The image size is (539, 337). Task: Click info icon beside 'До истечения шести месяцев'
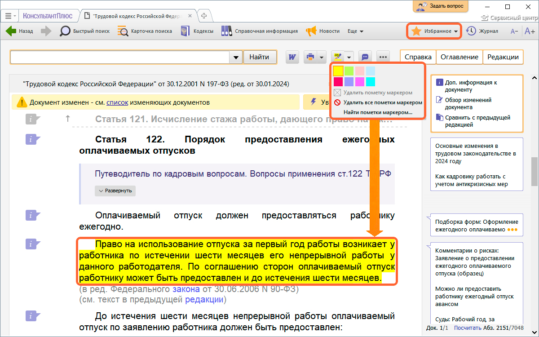[33, 316]
